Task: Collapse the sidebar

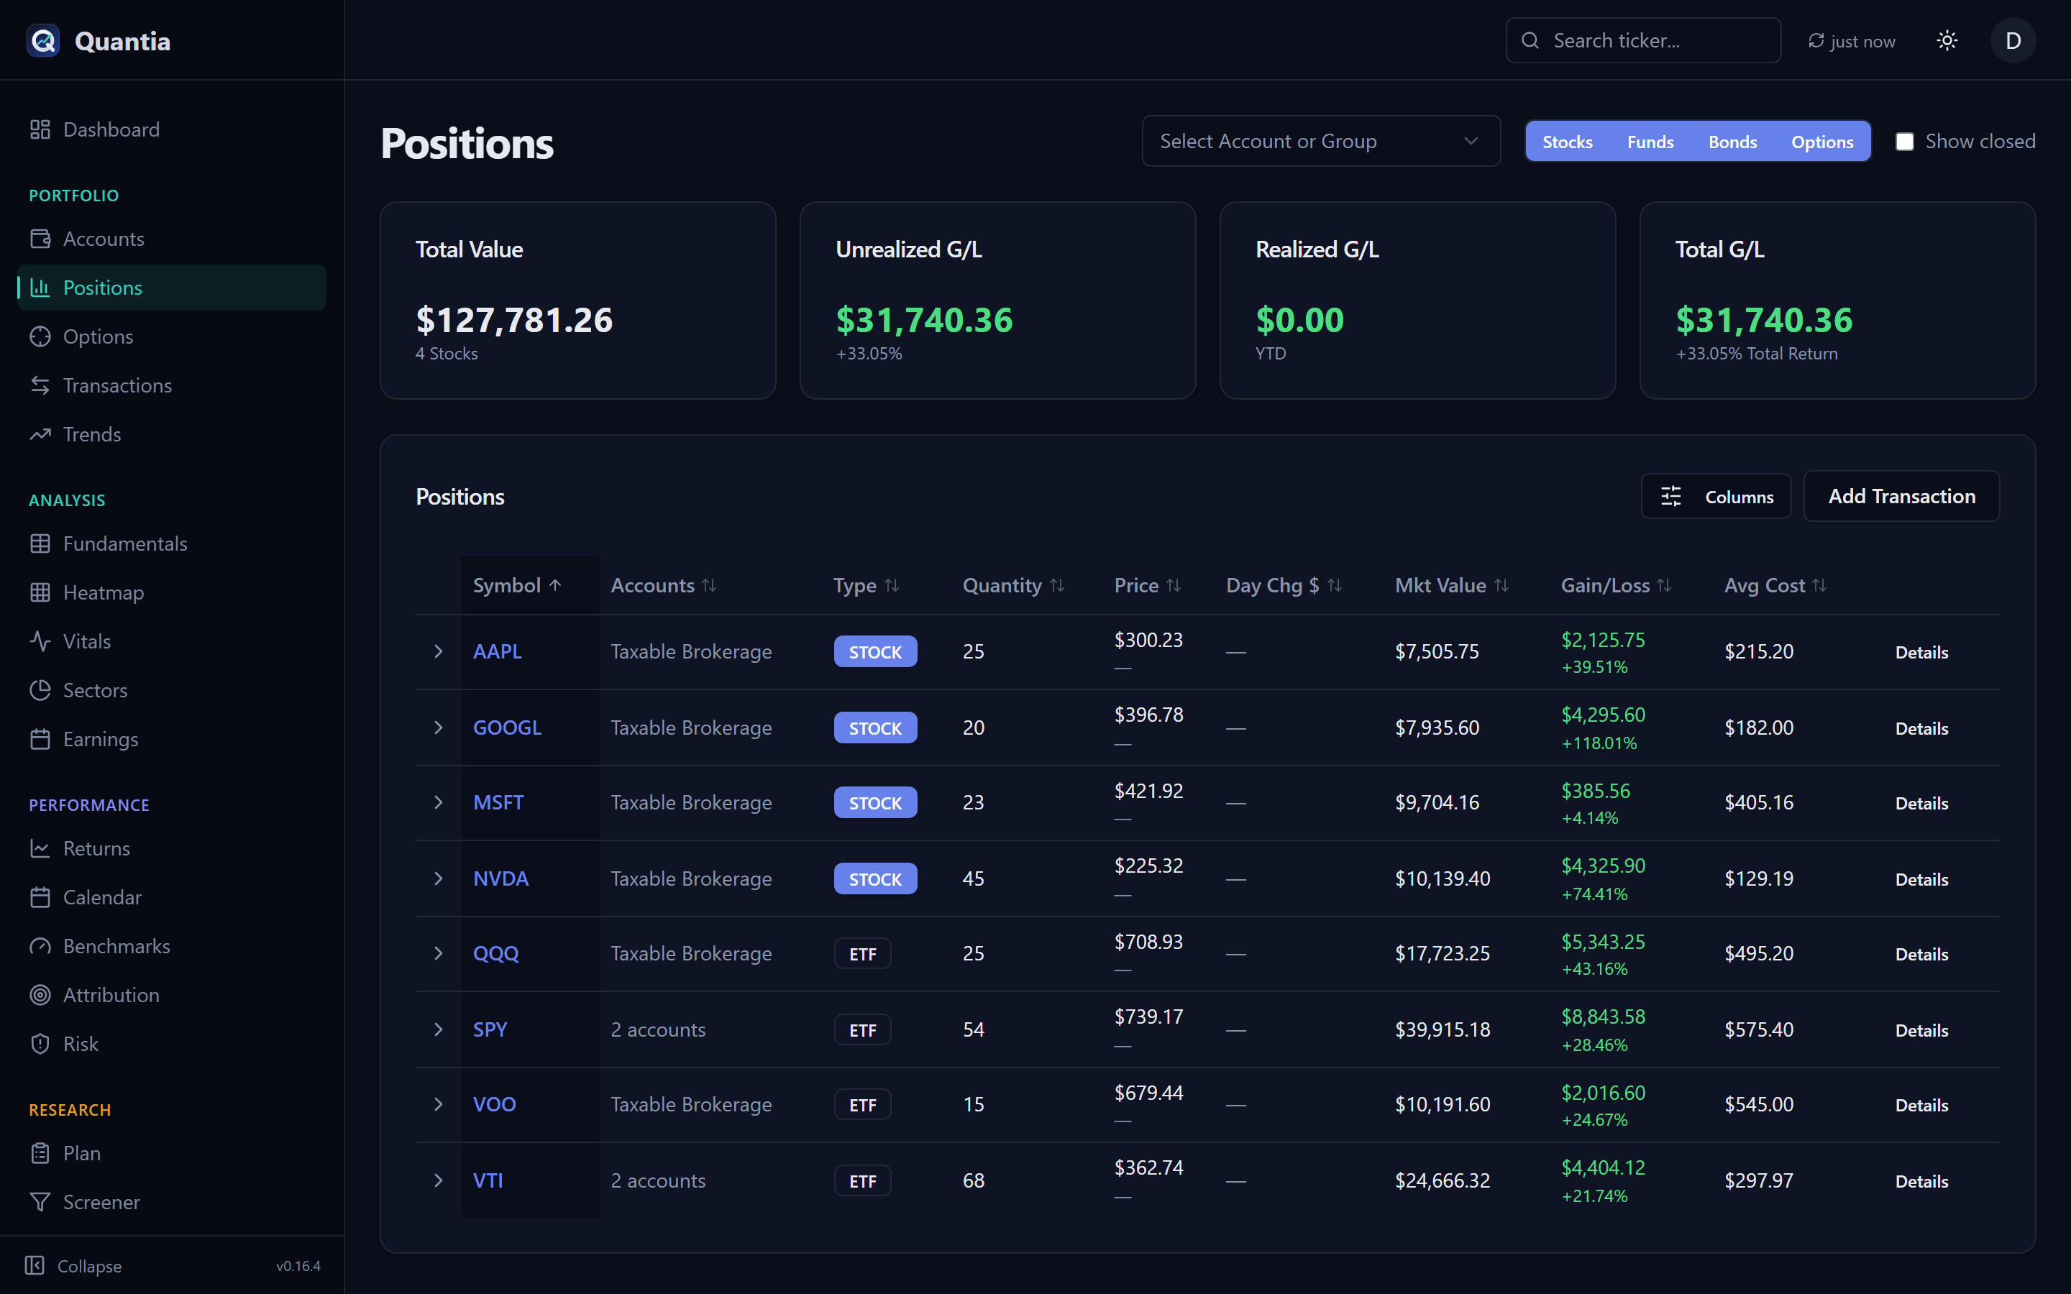Action: (x=73, y=1266)
